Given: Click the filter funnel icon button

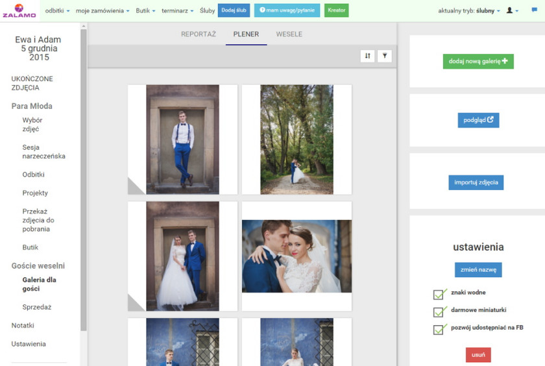Looking at the screenshot, I should pyautogui.click(x=385, y=56).
